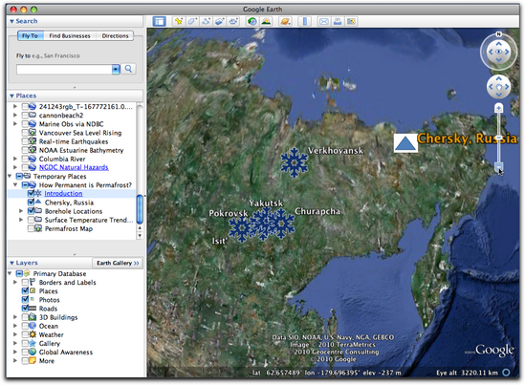Expand the Borehole Locations folder

[21, 211]
